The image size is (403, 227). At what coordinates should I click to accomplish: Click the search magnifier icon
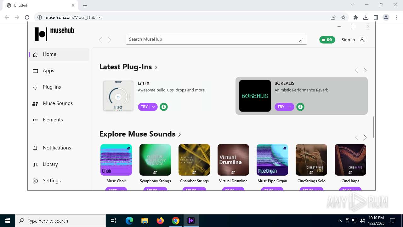pos(301,39)
